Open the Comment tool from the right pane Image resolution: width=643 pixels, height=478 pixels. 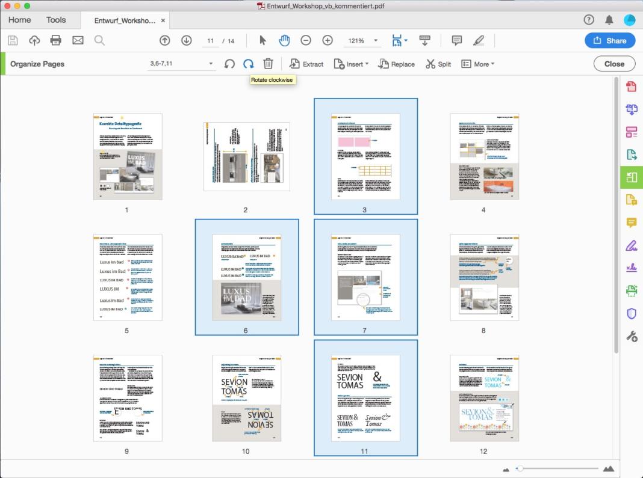[x=631, y=222]
